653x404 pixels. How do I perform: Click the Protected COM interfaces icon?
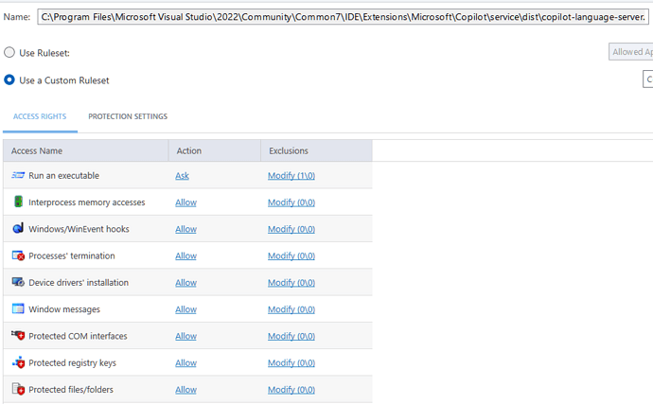(18, 335)
